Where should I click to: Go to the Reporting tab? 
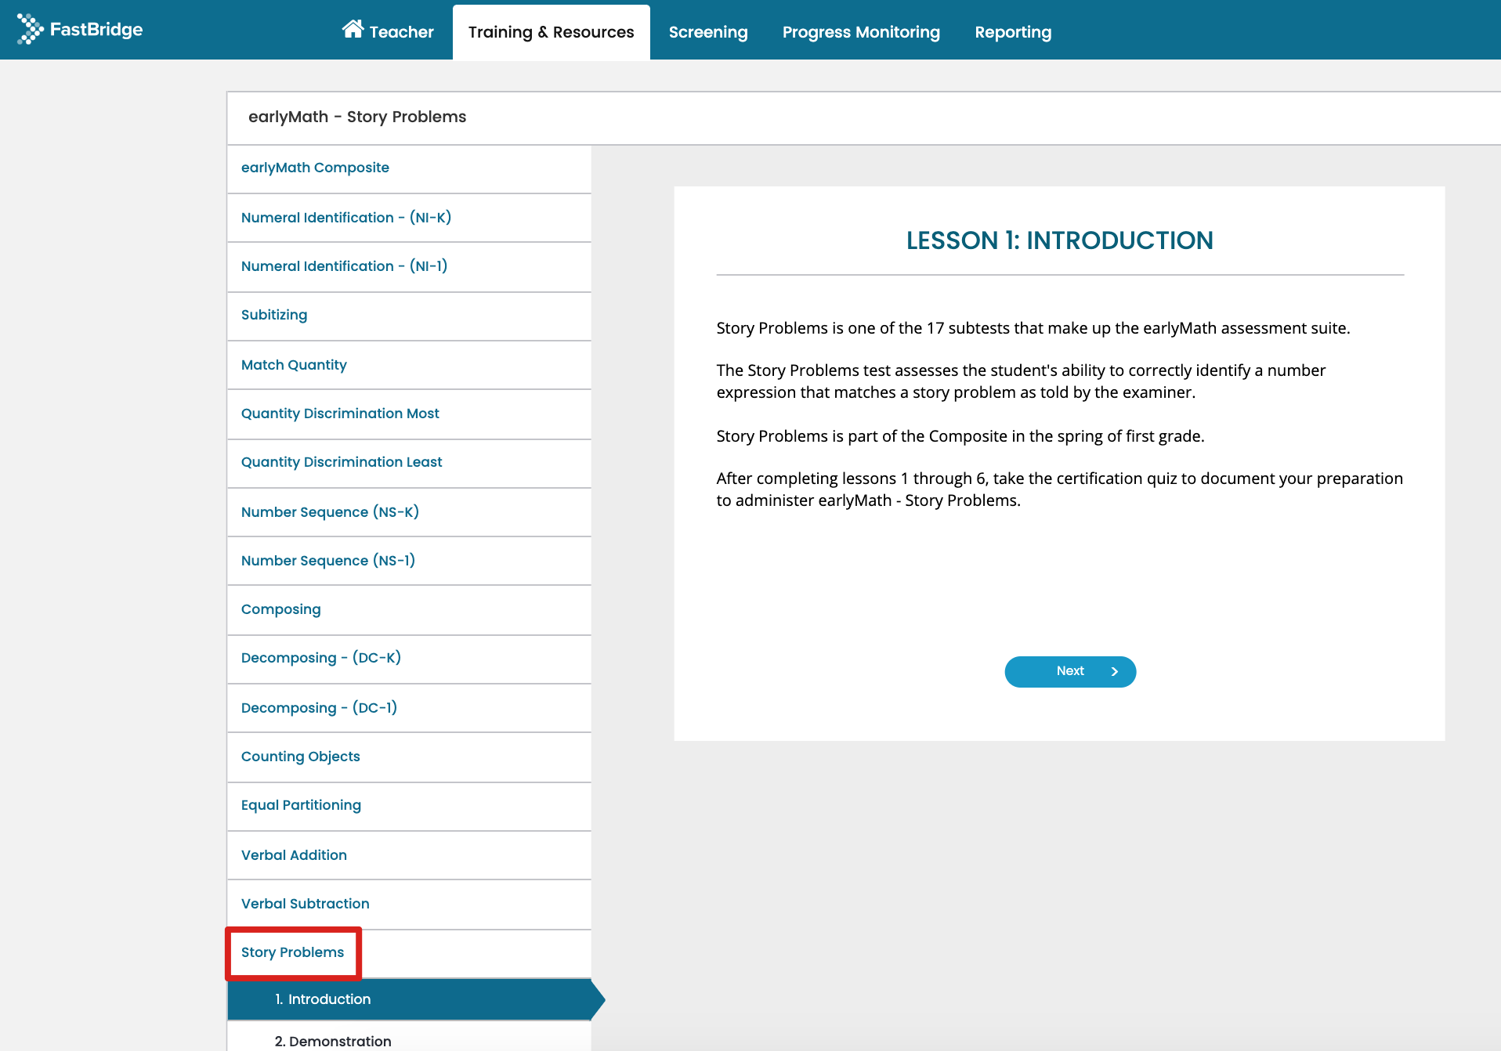(1013, 32)
